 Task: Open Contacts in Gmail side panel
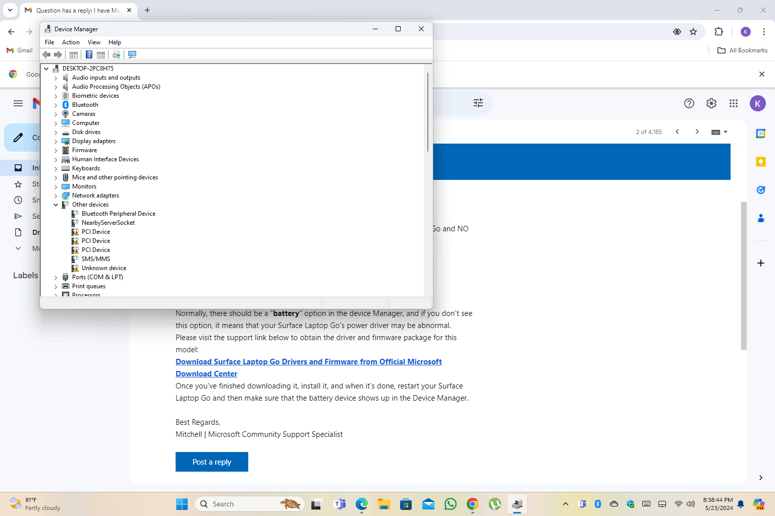761,218
